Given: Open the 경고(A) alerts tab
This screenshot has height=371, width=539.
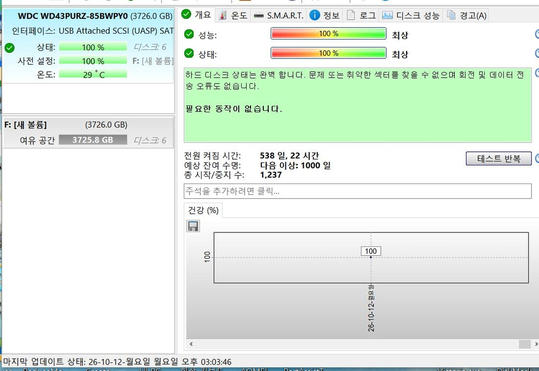Looking at the screenshot, I should (x=466, y=15).
